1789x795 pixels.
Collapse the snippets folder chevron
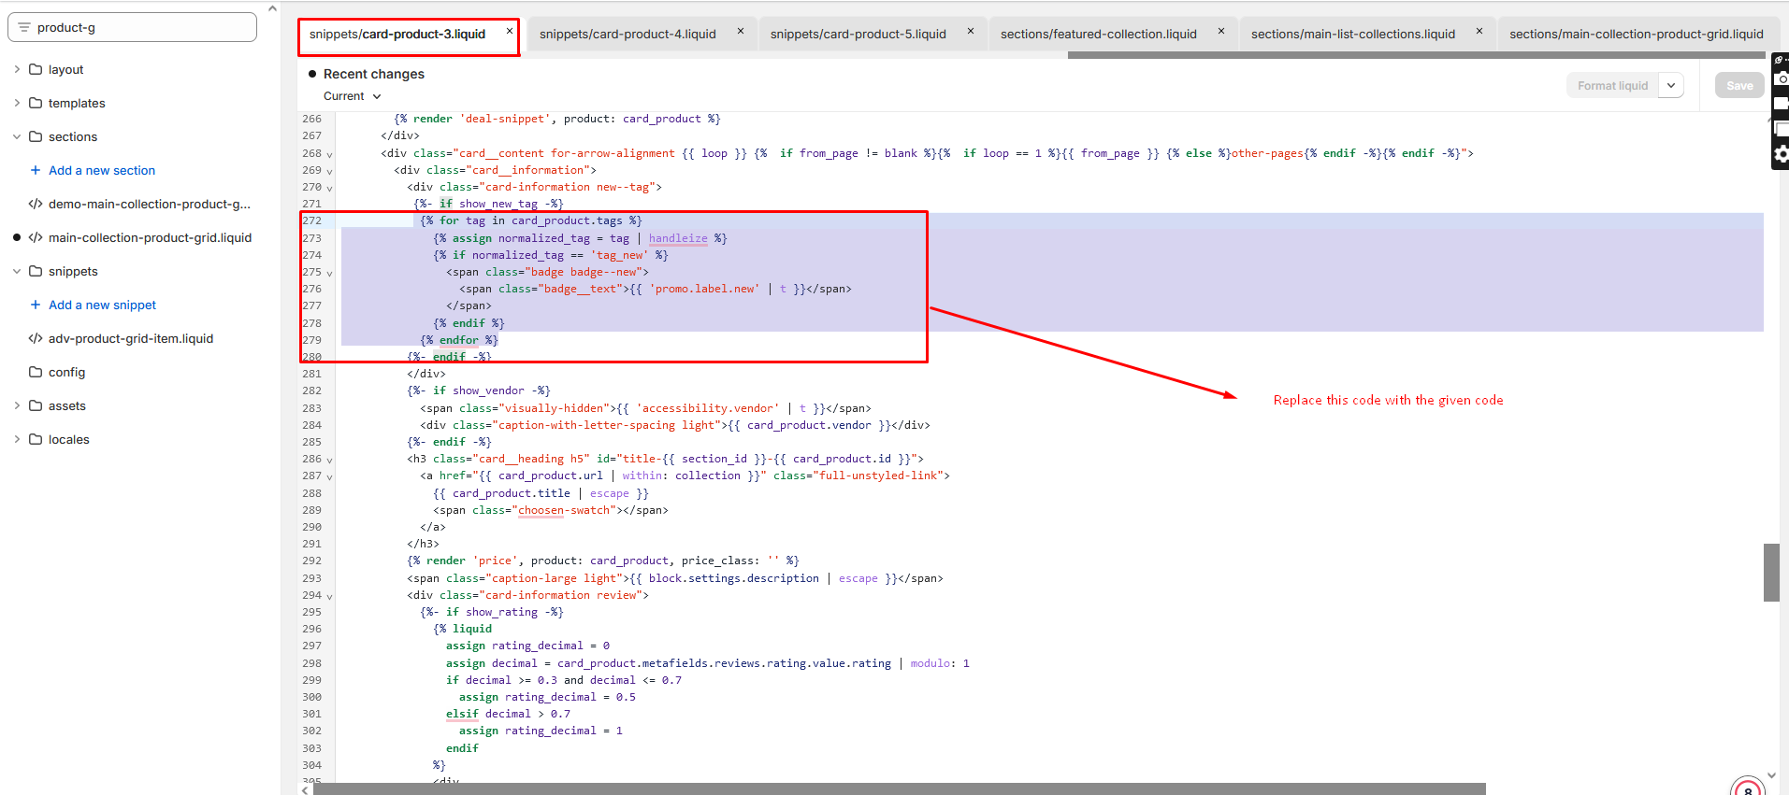tap(17, 271)
